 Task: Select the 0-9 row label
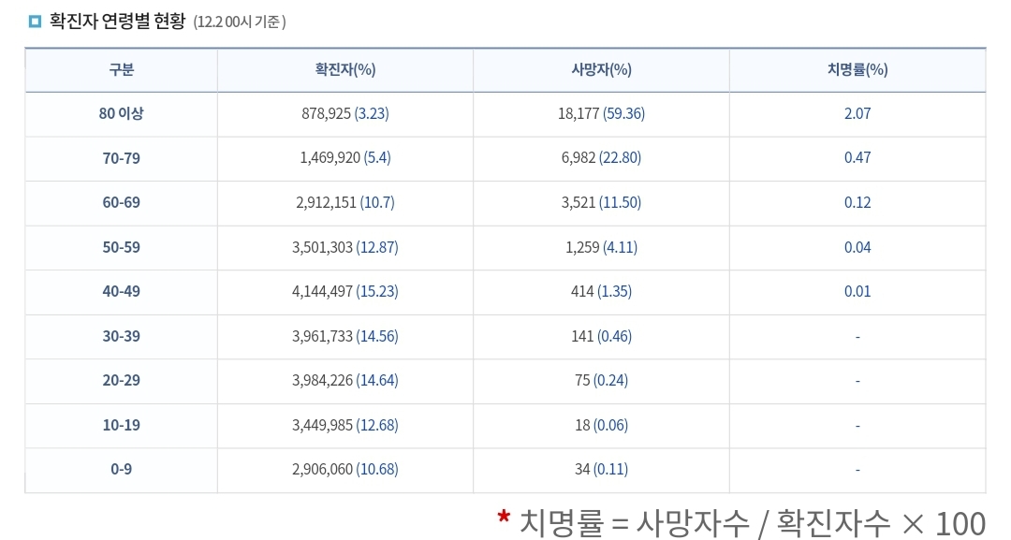click(x=121, y=469)
